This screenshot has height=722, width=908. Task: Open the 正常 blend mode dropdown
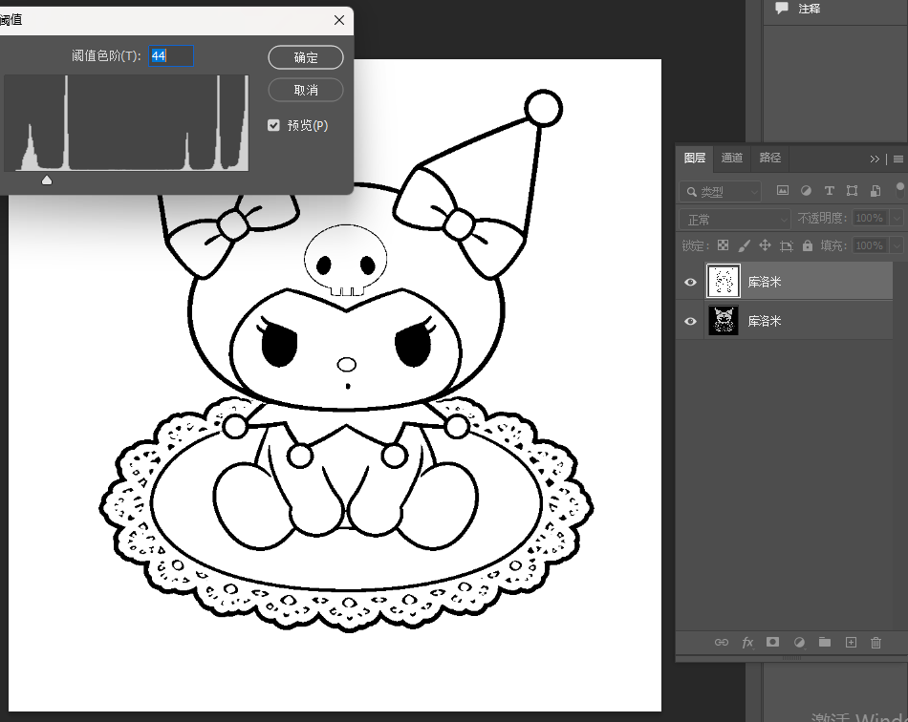734,220
